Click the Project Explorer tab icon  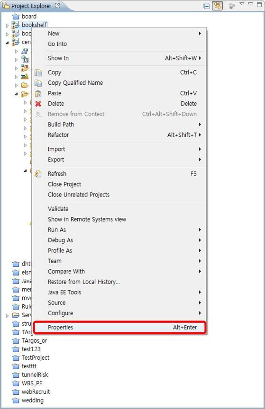[x=6, y=6]
